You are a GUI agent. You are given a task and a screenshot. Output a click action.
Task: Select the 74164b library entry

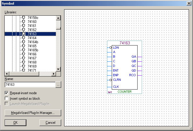(33, 42)
